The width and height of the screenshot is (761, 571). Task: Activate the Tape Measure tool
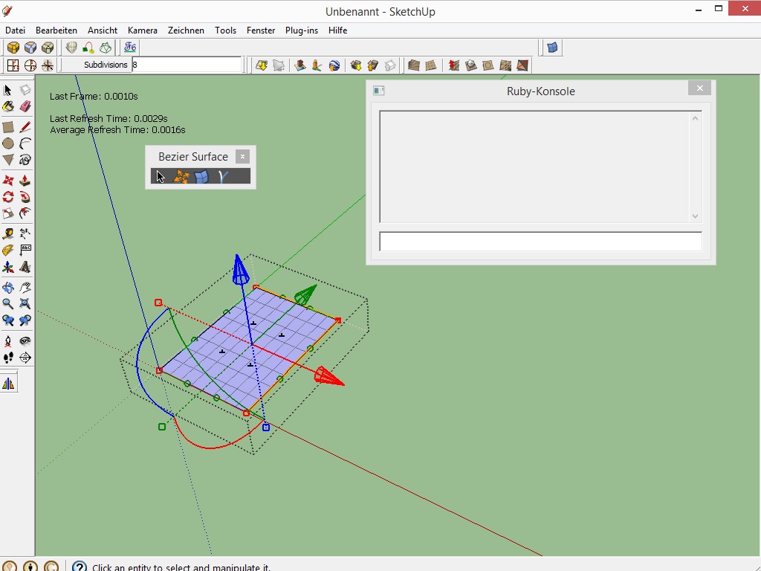click(8, 233)
